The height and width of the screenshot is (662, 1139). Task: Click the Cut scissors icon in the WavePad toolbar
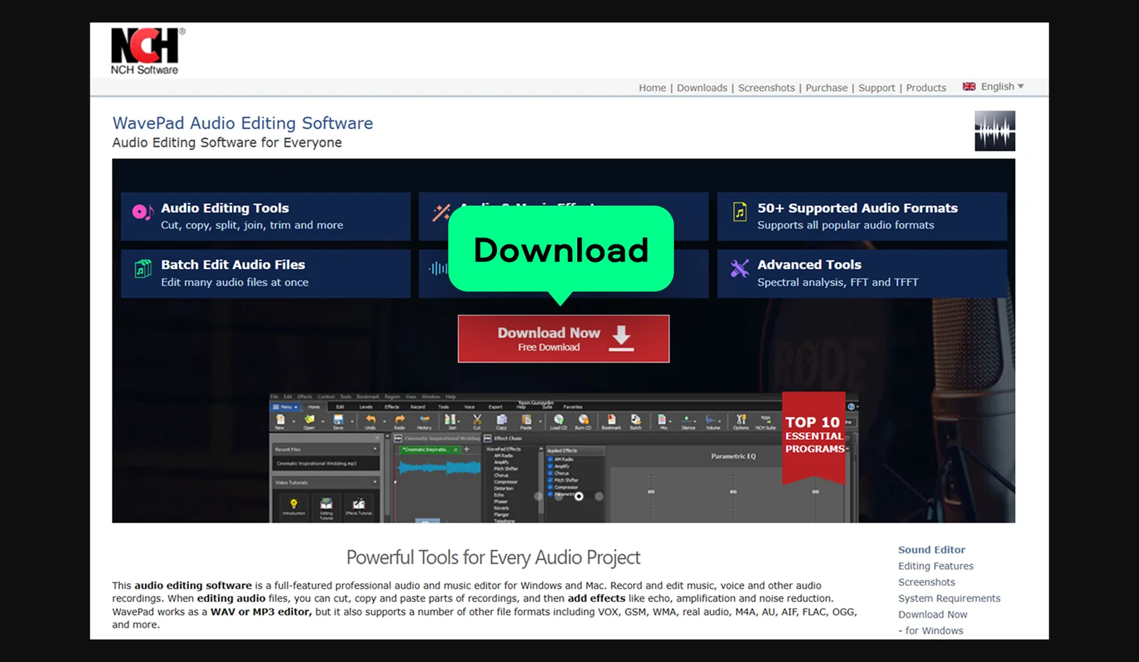click(477, 420)
